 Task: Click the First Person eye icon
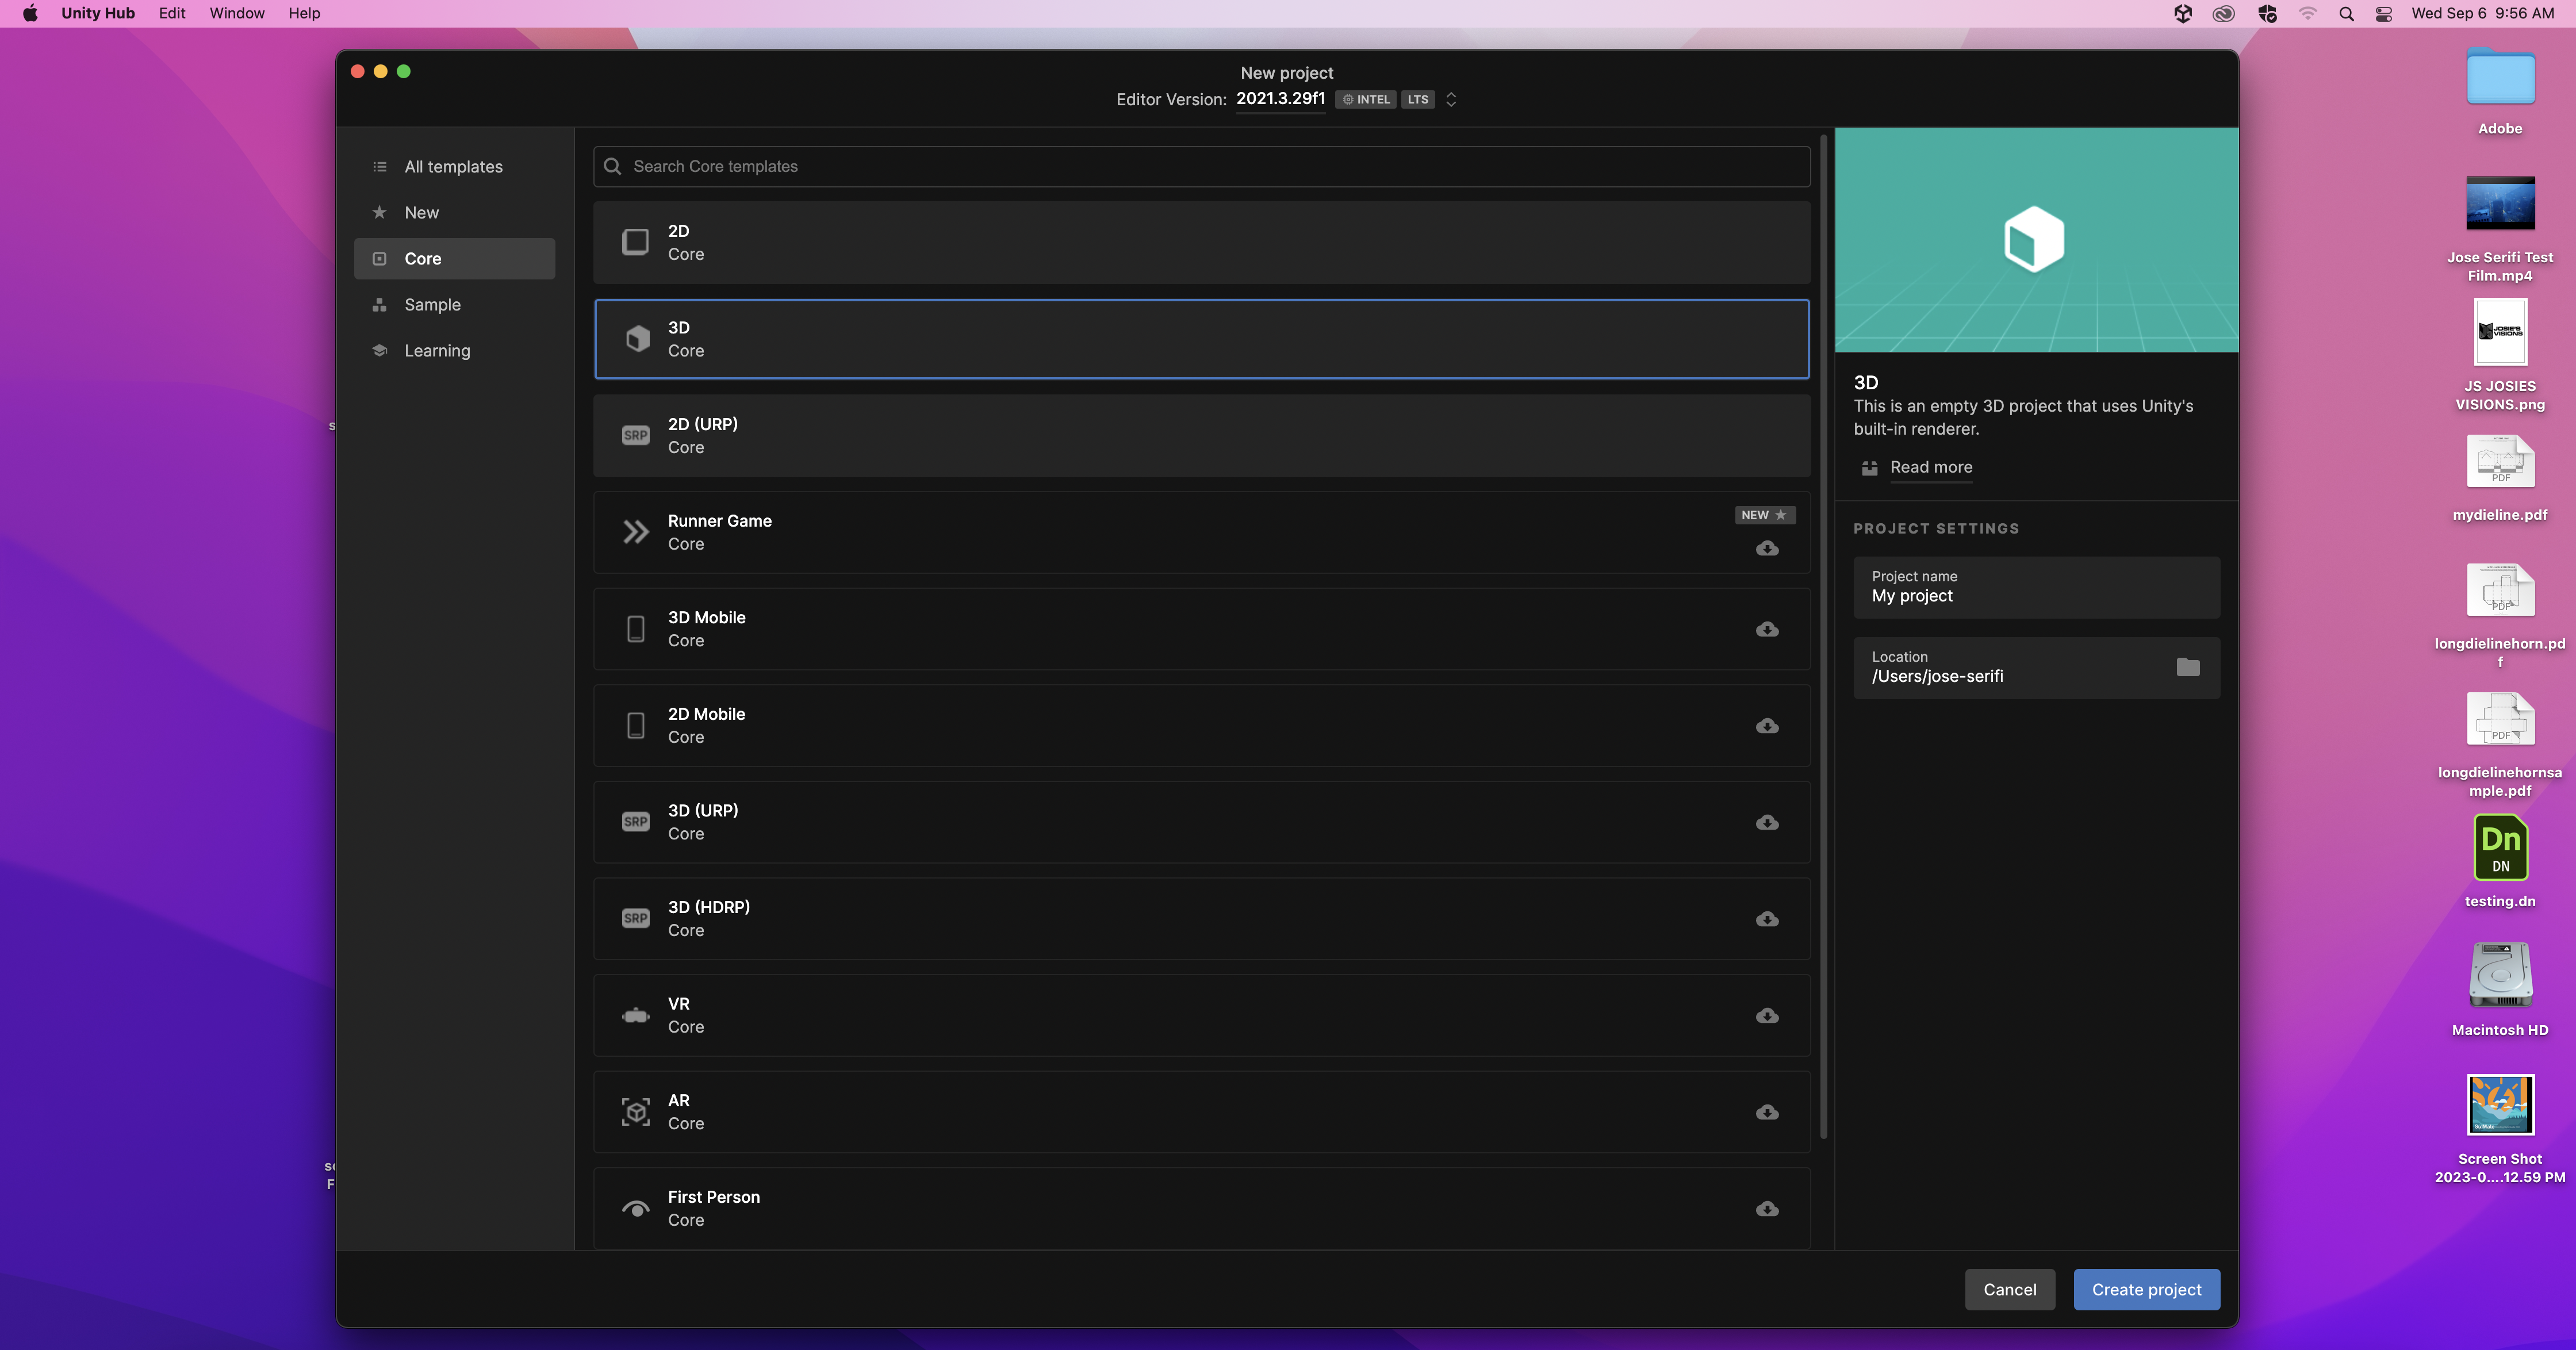tap(635, 1209)
